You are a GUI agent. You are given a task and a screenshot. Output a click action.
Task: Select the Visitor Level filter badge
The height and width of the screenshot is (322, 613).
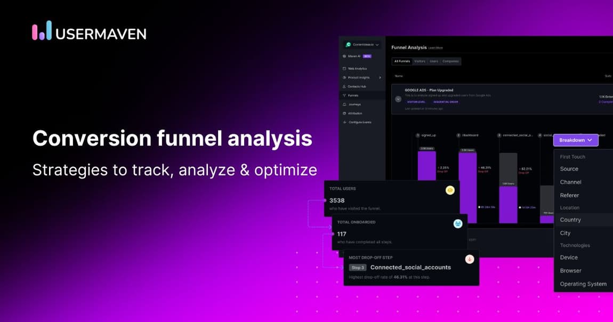tap(416, 101)
